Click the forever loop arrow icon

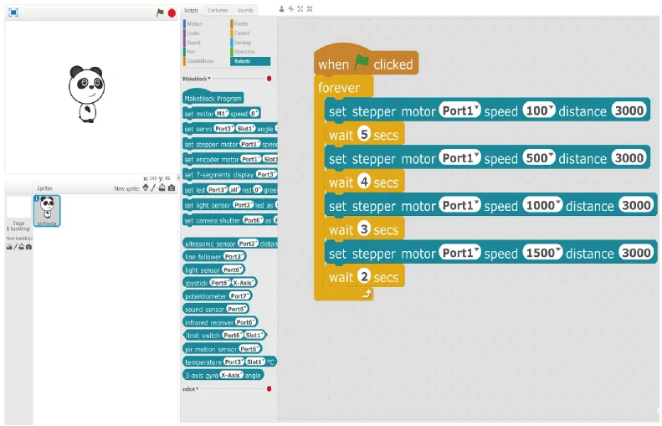(367, 294)
